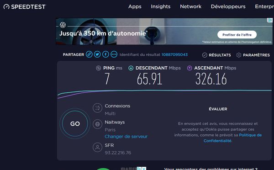Share result on Twitter icon
Viewport: 274px width, 170px height.
pyautogui.click(x=97, y=54)
